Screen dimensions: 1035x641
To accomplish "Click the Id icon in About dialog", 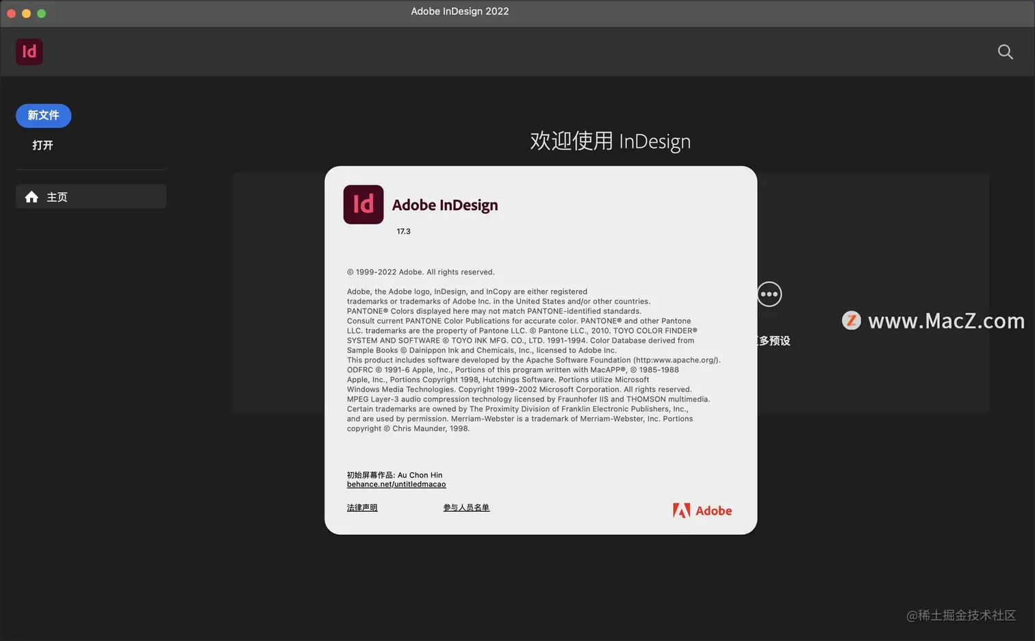I will click(x=363, y=205).
